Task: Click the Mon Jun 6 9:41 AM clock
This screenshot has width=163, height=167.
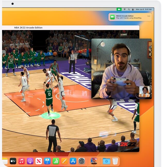Action: [x=144, y=9]
